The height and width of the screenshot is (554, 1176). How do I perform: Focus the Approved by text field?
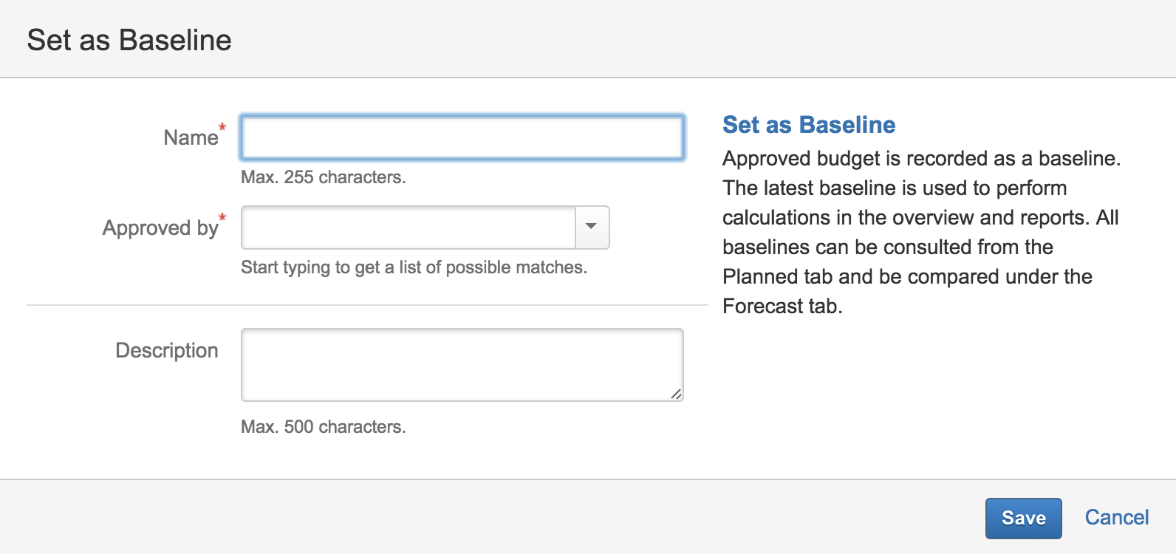(406, 228)
